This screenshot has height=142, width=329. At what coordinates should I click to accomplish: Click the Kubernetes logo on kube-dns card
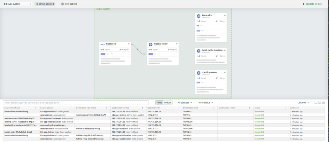198,16
